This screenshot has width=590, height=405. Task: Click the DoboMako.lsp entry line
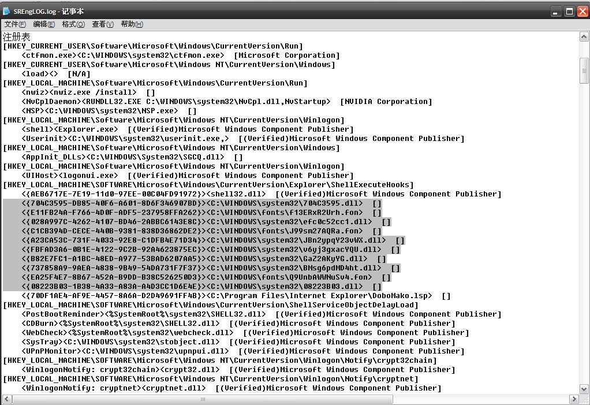(x=236, y=296)
